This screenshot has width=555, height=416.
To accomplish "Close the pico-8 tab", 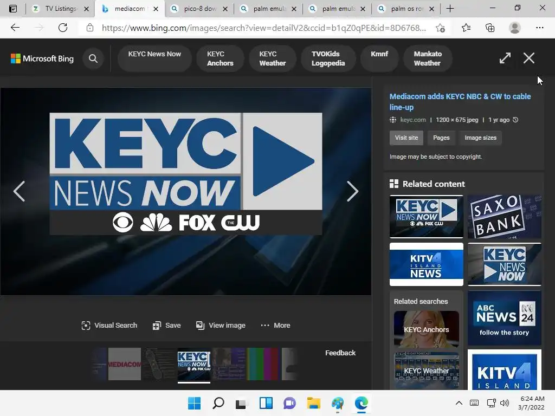I will click(x=225, y=9).
